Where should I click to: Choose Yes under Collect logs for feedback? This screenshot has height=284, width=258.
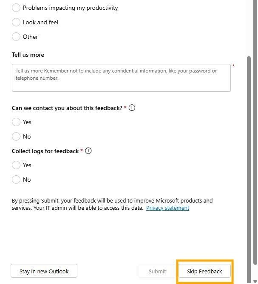click(16, 165)
